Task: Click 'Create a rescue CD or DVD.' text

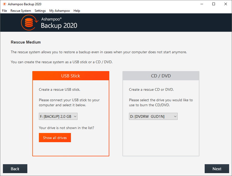Action: (x=151, y=89)
